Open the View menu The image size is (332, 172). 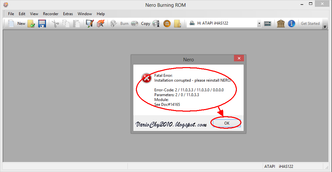34,14
